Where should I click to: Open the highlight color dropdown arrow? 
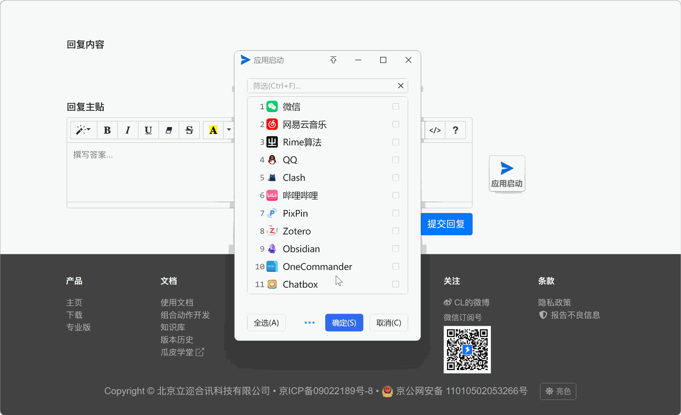[x=229, y=130]
